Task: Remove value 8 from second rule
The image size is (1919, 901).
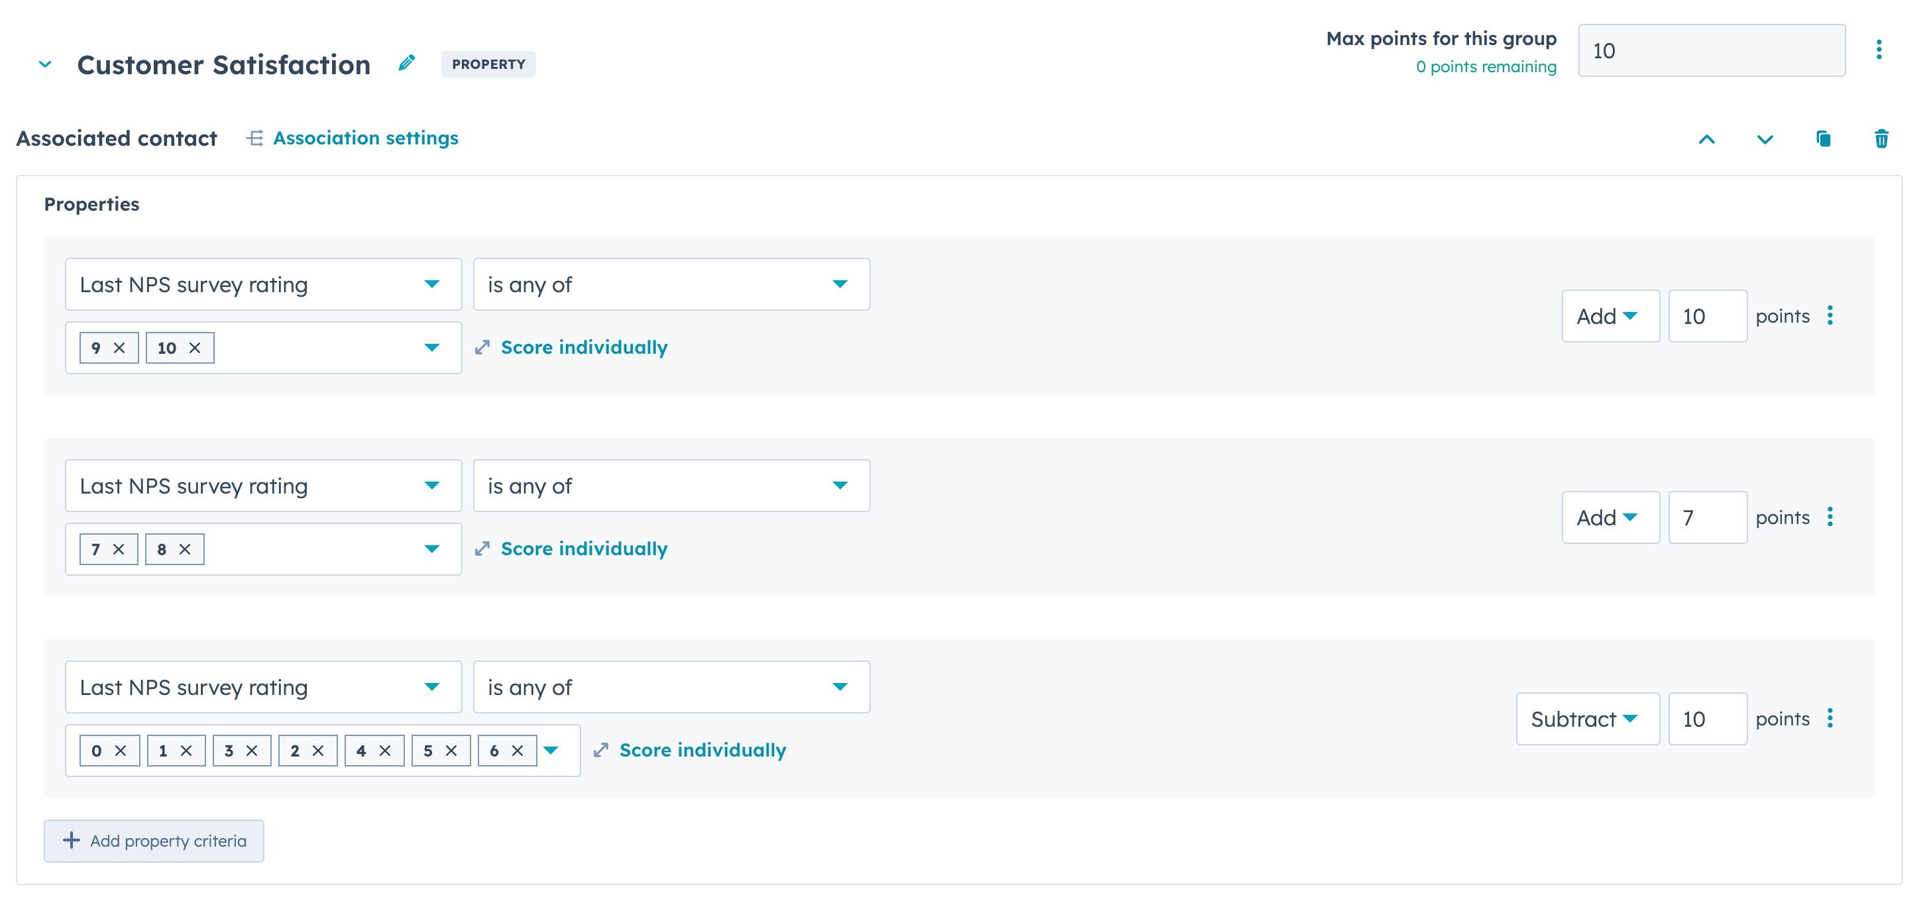Action: coord(185,549)
